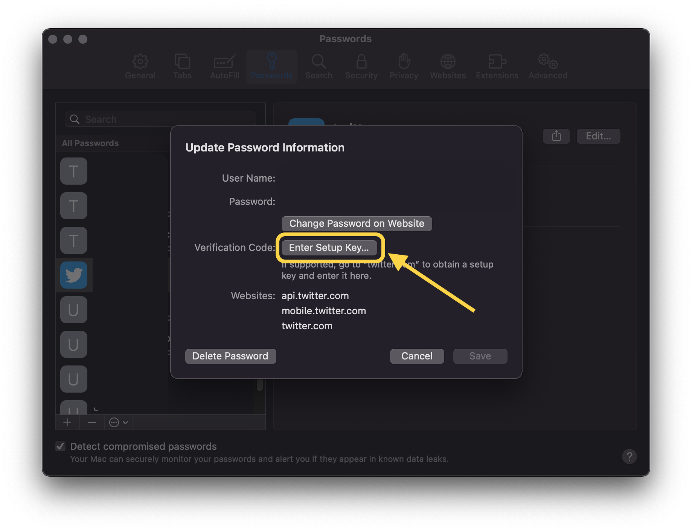This screenshot has width=692, height=532.
Task: Select the second T password entry
Action: [x=74, y=206]
